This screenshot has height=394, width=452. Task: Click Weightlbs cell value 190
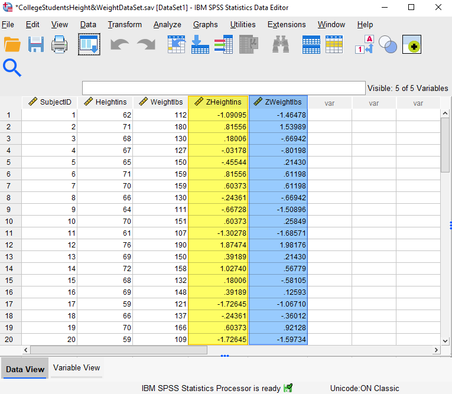click(161, 245)
